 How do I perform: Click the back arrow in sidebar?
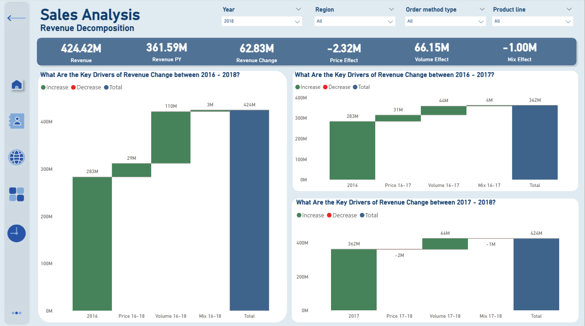(x=17, y=18)
